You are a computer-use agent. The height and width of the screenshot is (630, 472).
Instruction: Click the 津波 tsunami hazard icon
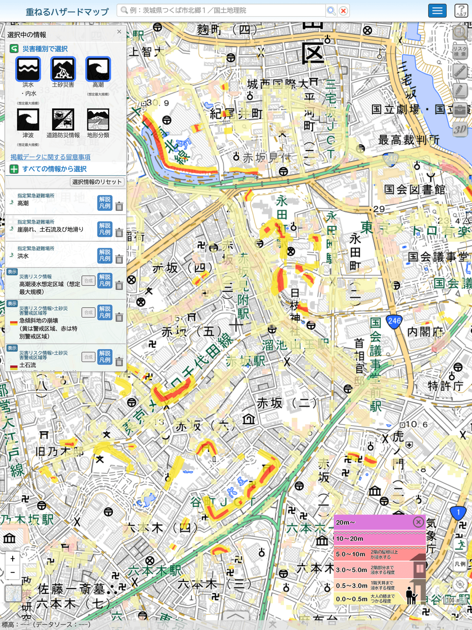click(28, 120)
